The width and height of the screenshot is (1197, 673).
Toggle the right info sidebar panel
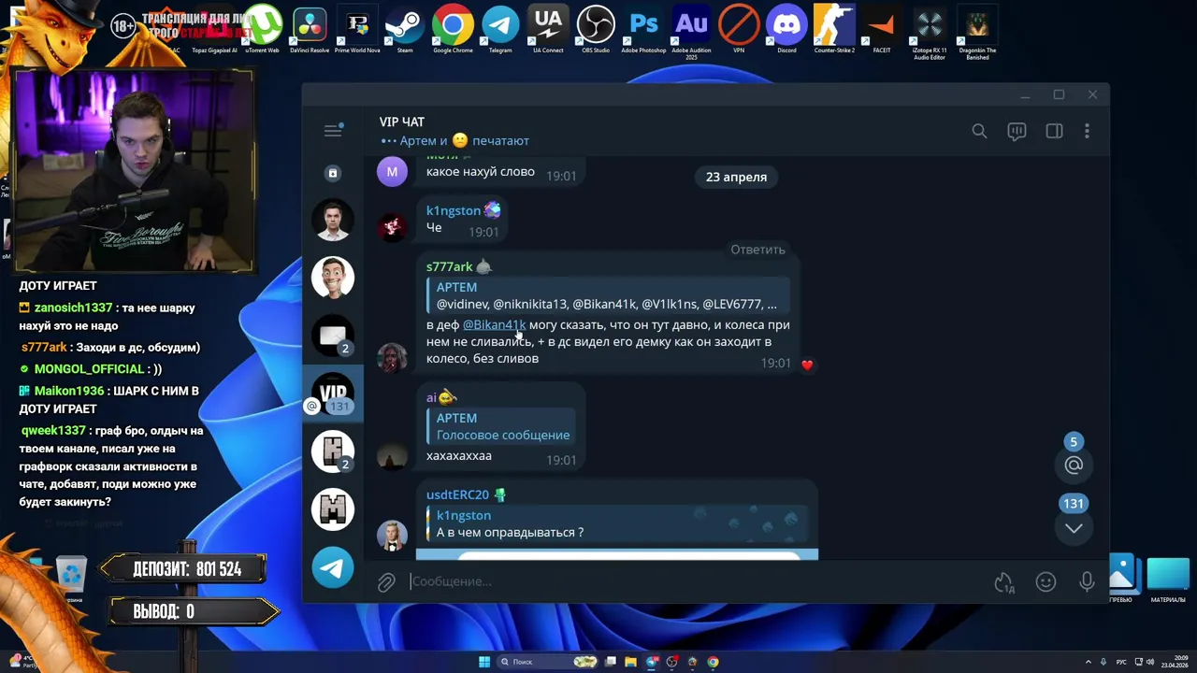coord(1054,132)
